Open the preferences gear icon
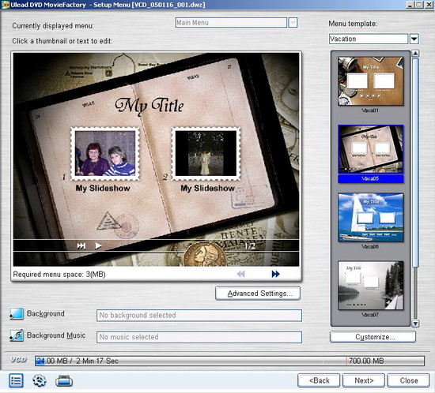This screenshot has height=393, width=435. point(40,380)
